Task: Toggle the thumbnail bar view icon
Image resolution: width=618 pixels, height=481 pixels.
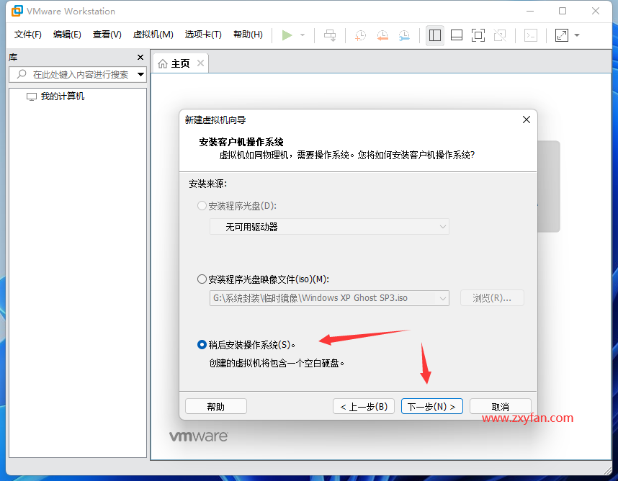Action: [457, 35]
